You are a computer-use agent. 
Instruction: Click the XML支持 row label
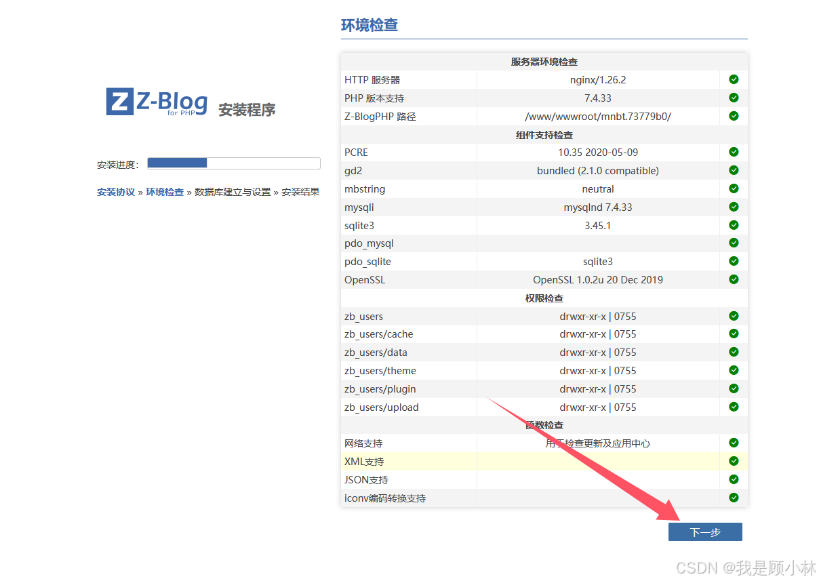pos(364,462)
